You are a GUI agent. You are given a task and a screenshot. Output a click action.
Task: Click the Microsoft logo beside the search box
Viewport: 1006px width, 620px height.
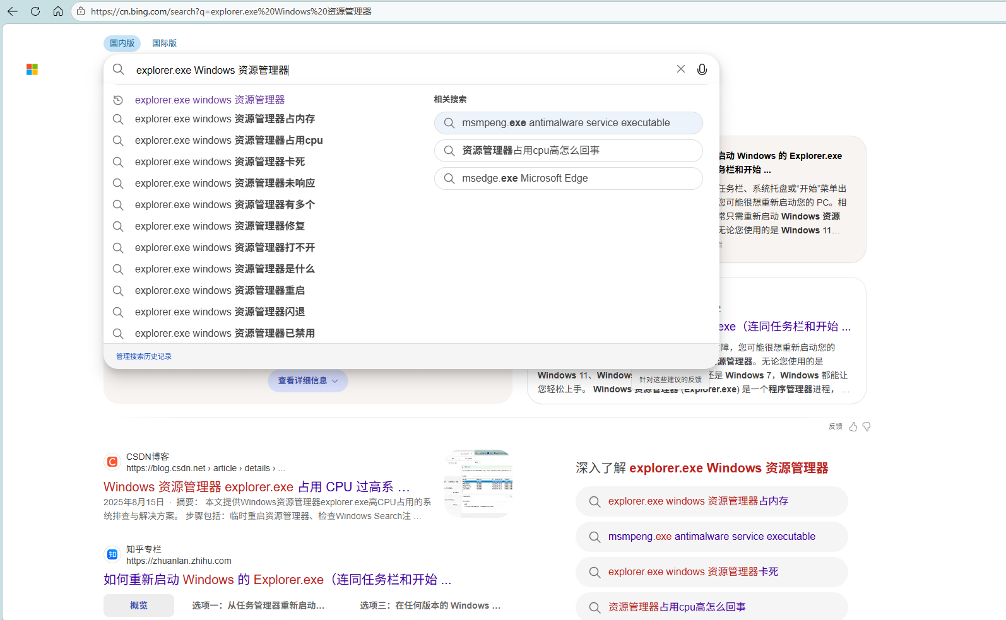point(32,69)
